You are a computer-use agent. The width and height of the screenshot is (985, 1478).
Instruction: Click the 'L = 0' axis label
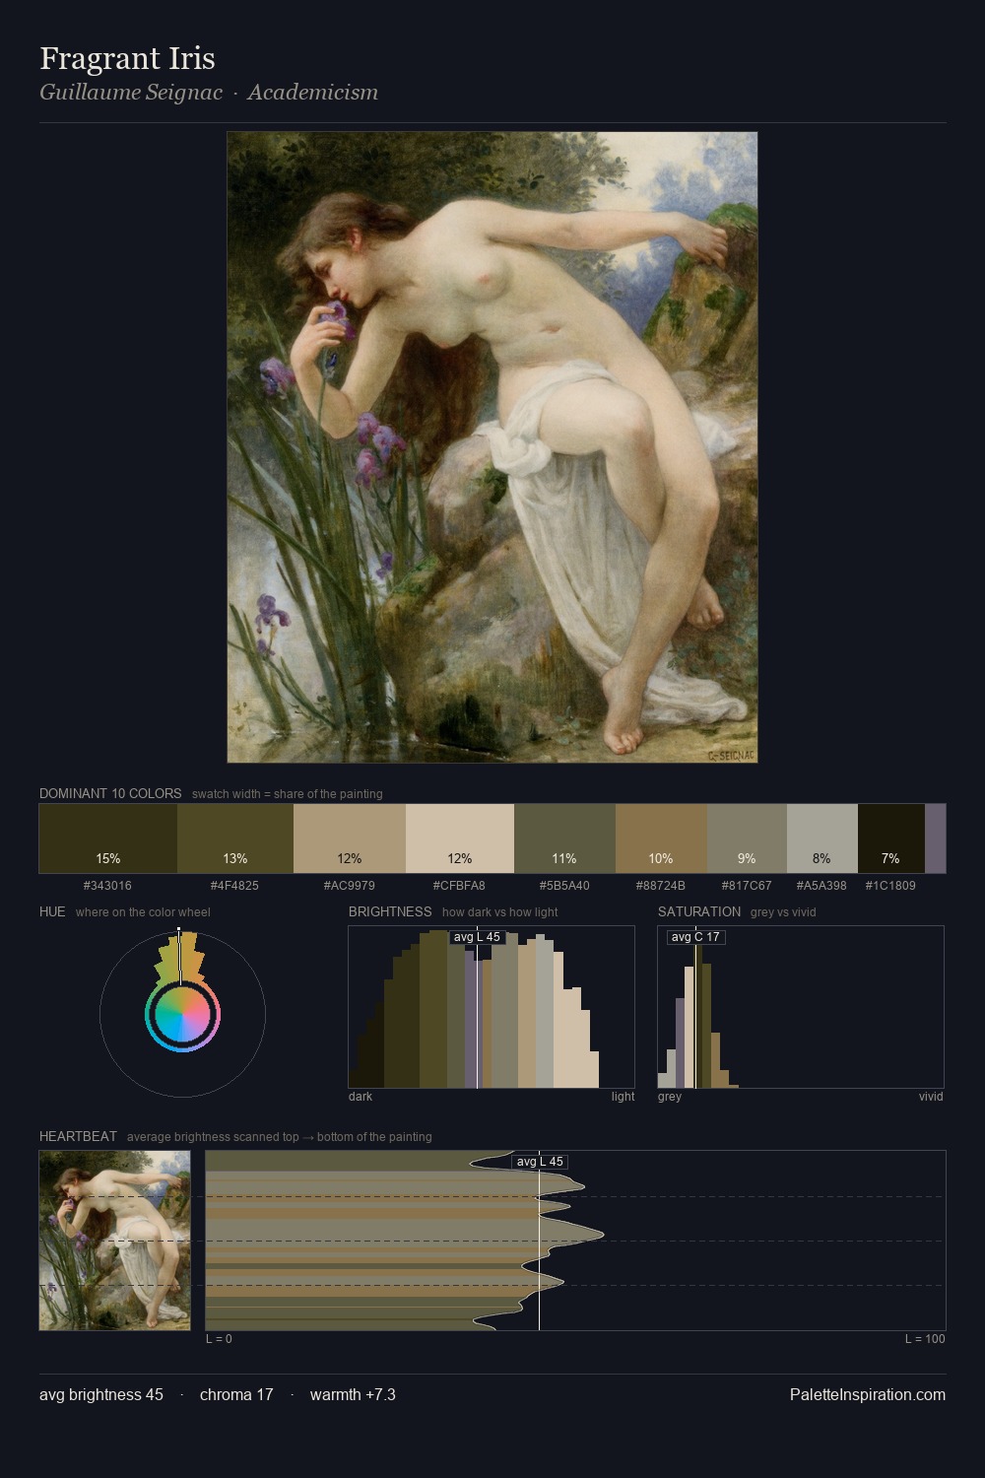coord(219,1339)
